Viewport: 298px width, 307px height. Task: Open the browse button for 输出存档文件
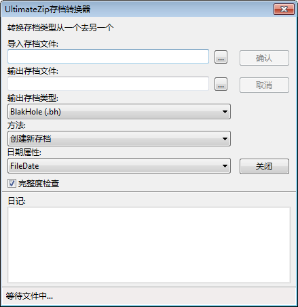click(221, 84)
